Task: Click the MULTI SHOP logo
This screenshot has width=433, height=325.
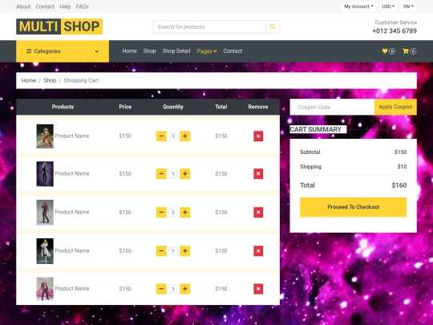Action: 59,26
